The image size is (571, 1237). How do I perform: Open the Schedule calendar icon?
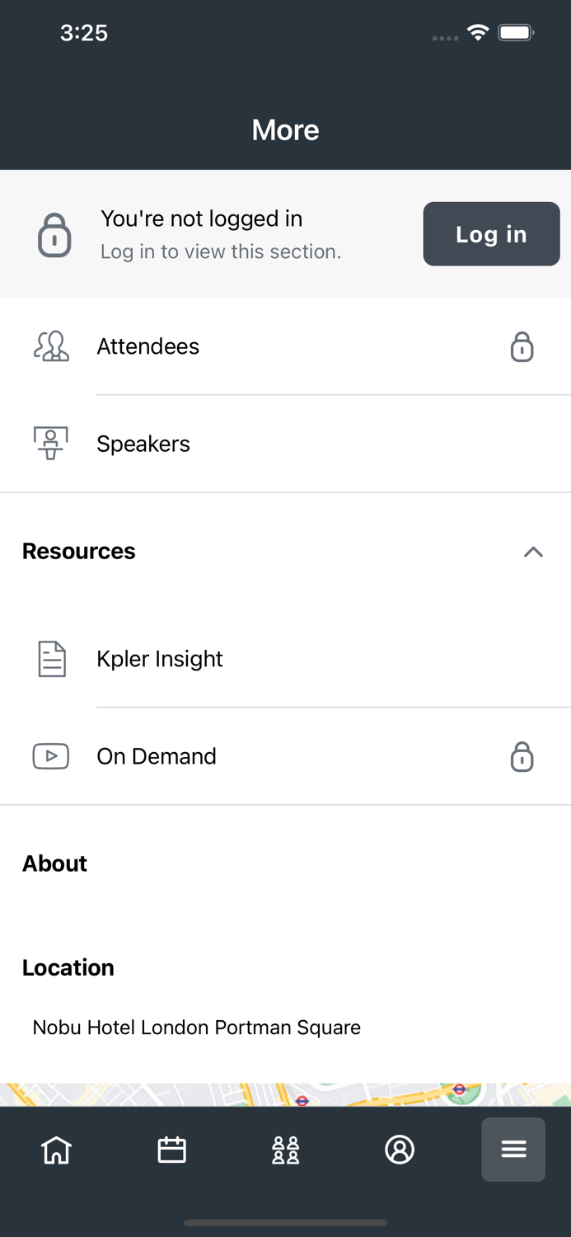tap(171, 1149)
